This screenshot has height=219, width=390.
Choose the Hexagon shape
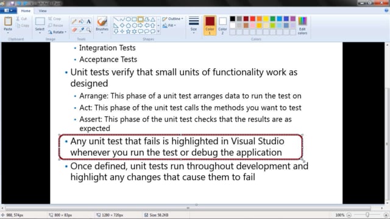(x=134, y=26)
